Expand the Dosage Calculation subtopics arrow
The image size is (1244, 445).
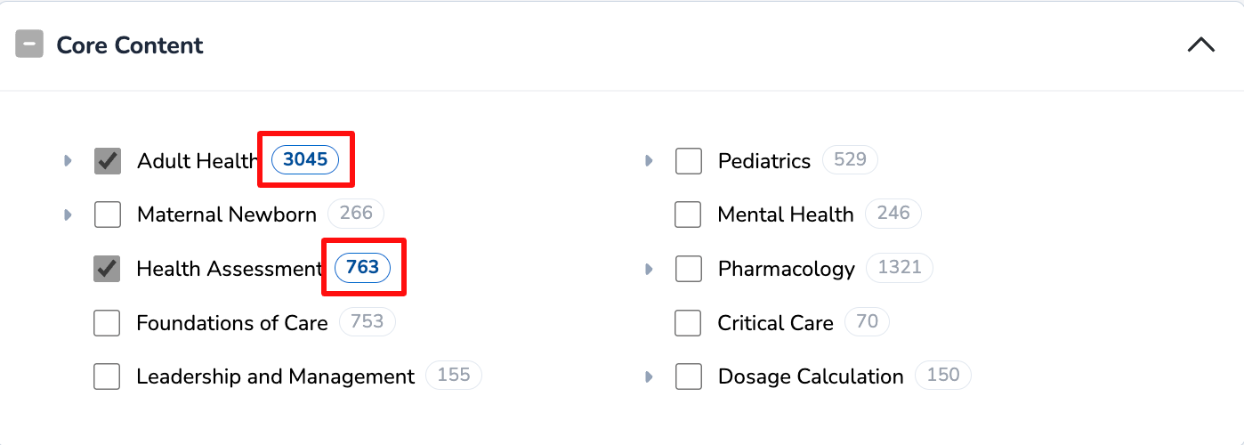649,376
